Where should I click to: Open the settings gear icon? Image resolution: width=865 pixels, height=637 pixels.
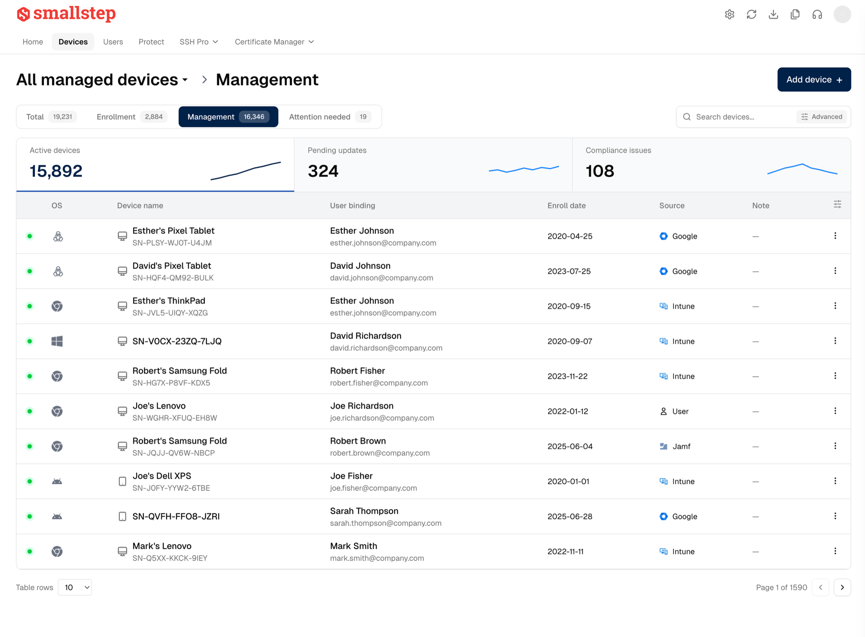[730, 14]
